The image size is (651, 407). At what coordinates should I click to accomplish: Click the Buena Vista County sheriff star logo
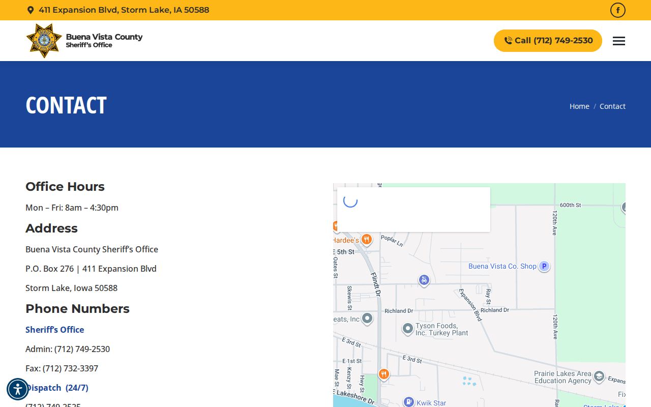pyautogui.click(x=44, y=41)
